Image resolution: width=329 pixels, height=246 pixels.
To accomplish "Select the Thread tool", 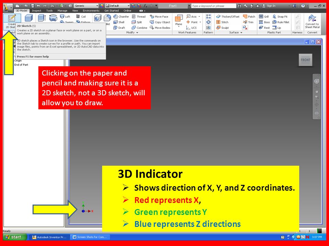I will (139, 16).
